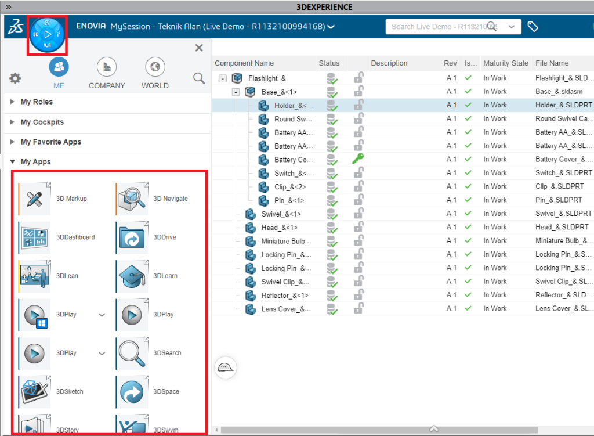The image size is (594, 436).
Task: Collapse the Flashlight_& assembly tree node
Action: tap(222, 78)
